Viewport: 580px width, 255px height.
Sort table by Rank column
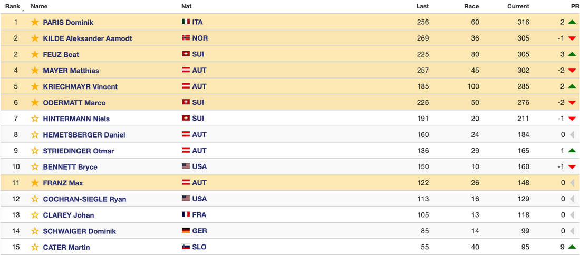point(13,6)
